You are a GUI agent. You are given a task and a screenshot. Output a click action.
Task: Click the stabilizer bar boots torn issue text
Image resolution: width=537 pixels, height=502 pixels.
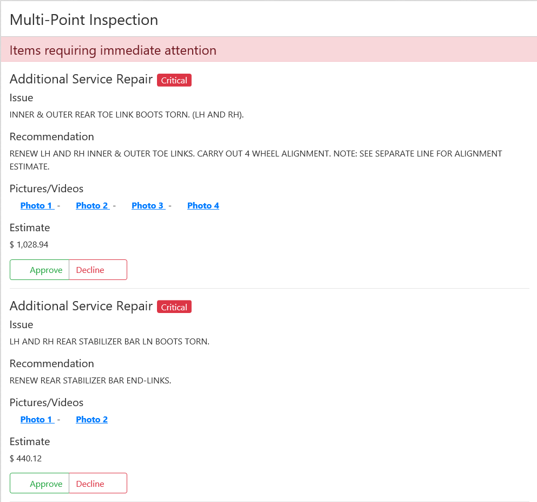(x=109, y=342)
